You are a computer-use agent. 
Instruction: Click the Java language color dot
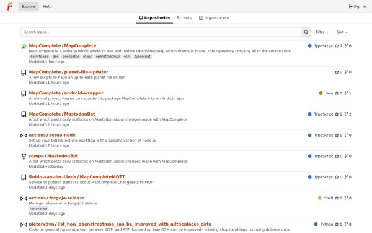[321, 93]
